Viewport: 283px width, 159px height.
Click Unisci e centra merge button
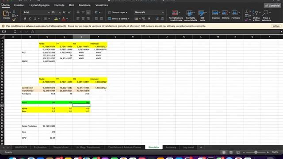(119, 19)
